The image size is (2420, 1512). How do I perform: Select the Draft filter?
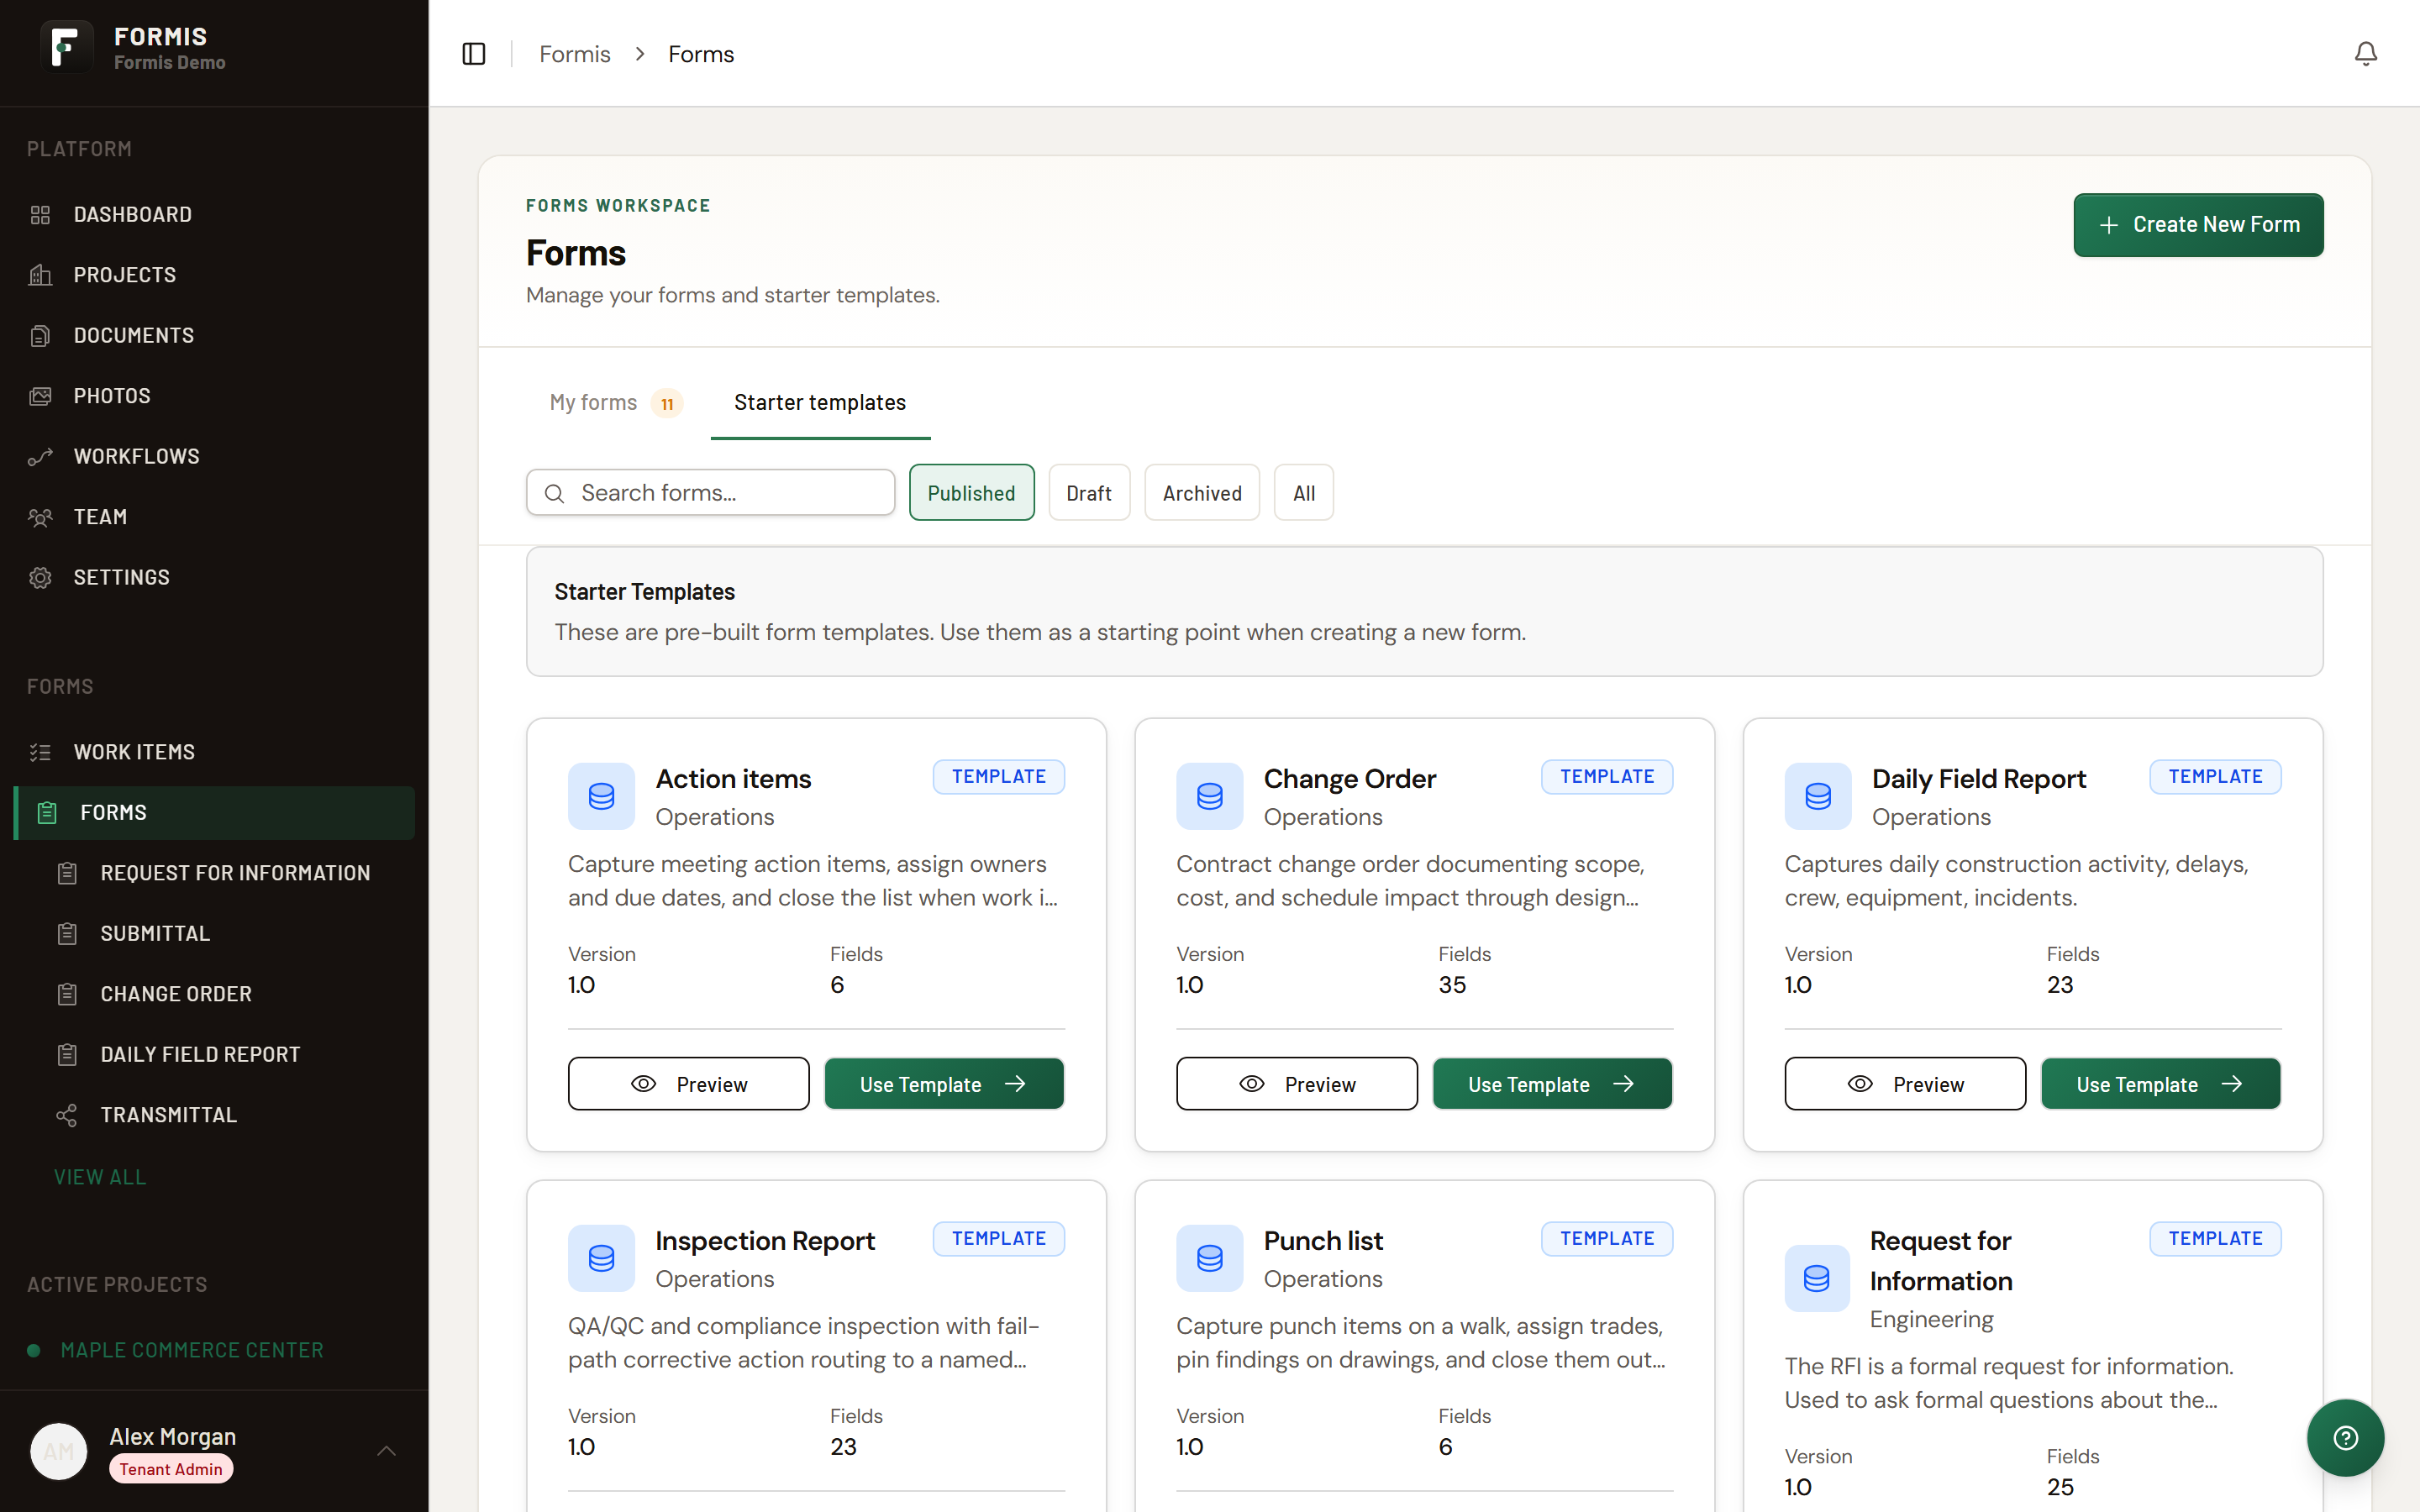tap(1089, 493)
